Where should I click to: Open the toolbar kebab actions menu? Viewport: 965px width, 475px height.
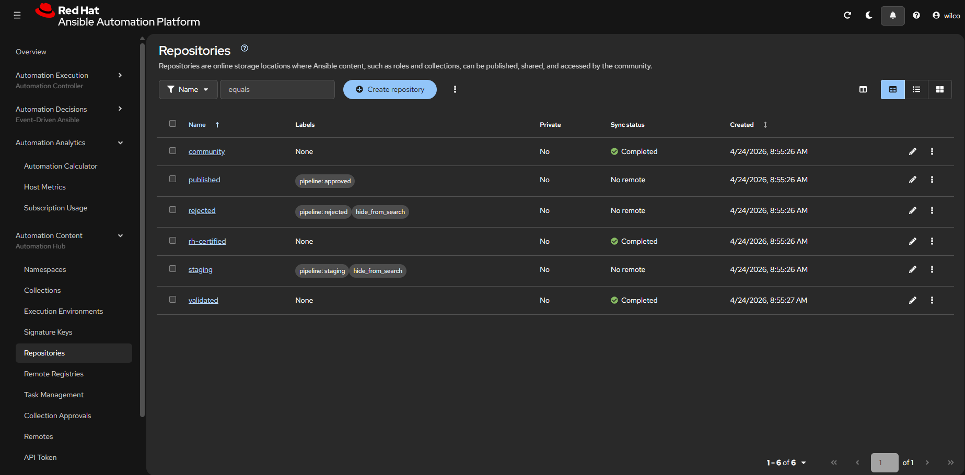pyautogui.click(x=455, y=89)
